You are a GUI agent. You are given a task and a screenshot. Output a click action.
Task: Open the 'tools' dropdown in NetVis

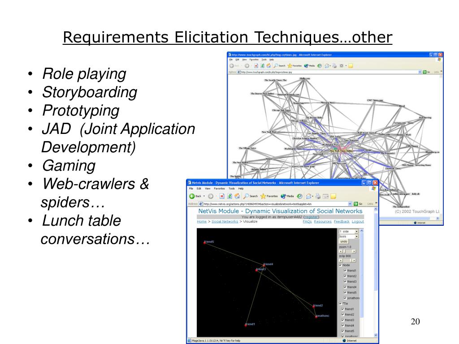pos(349,236)
